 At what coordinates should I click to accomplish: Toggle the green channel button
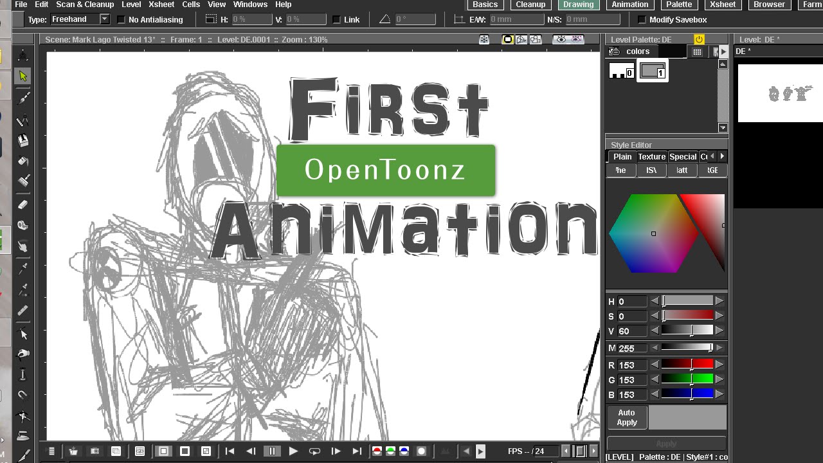point(390,451)
